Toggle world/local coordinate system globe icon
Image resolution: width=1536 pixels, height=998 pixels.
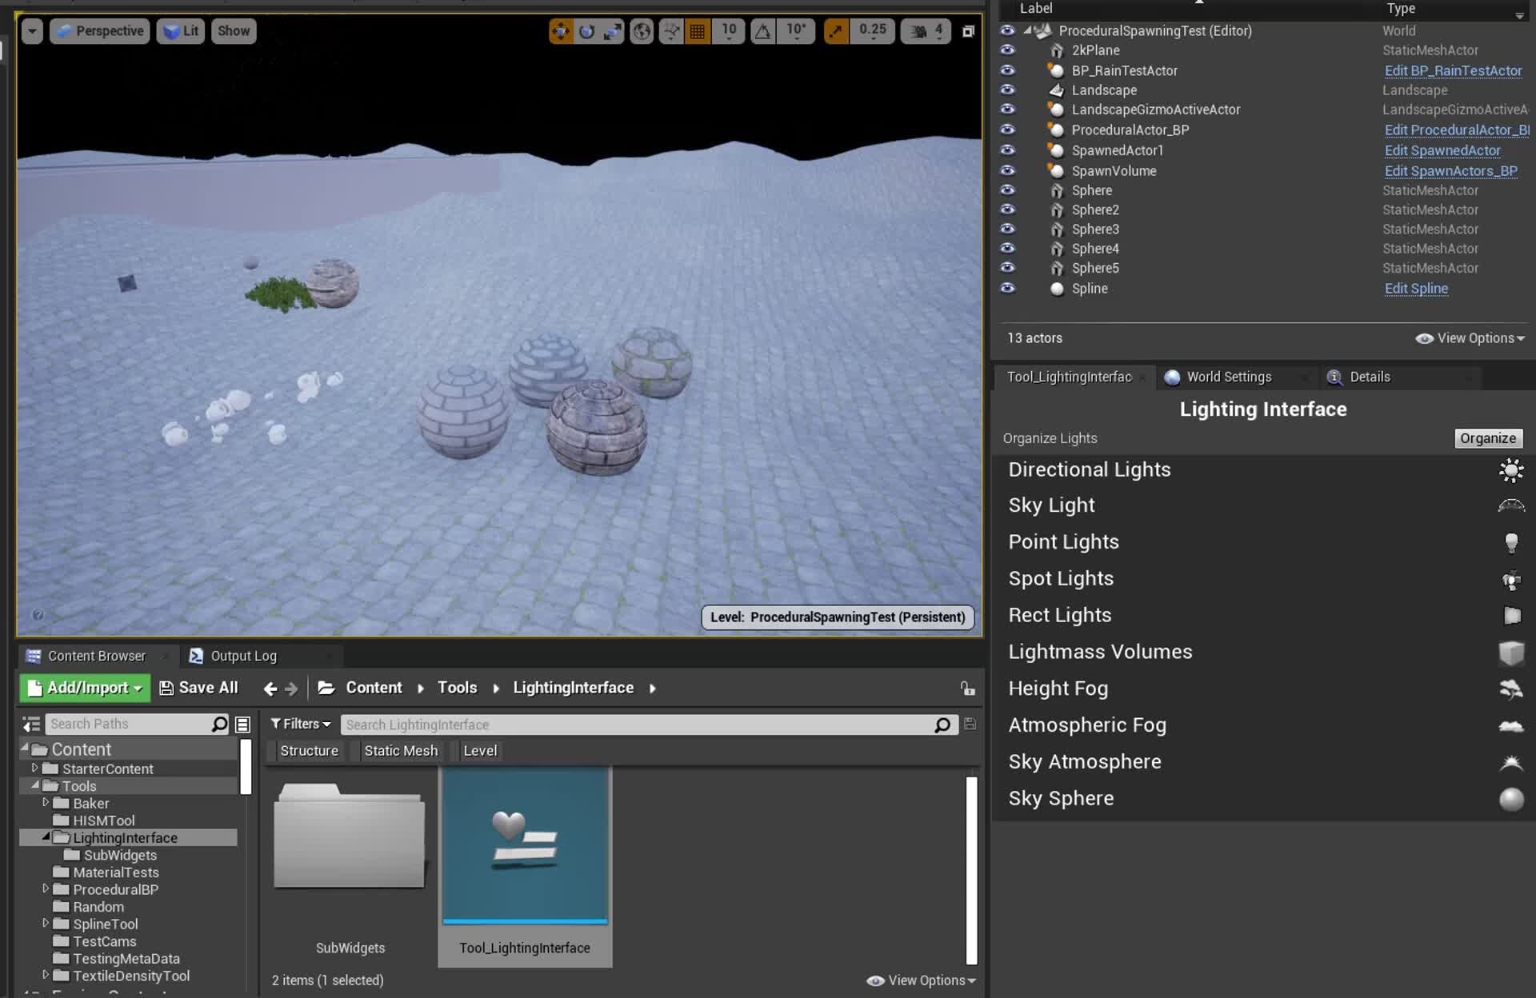[x=641, y=30]
